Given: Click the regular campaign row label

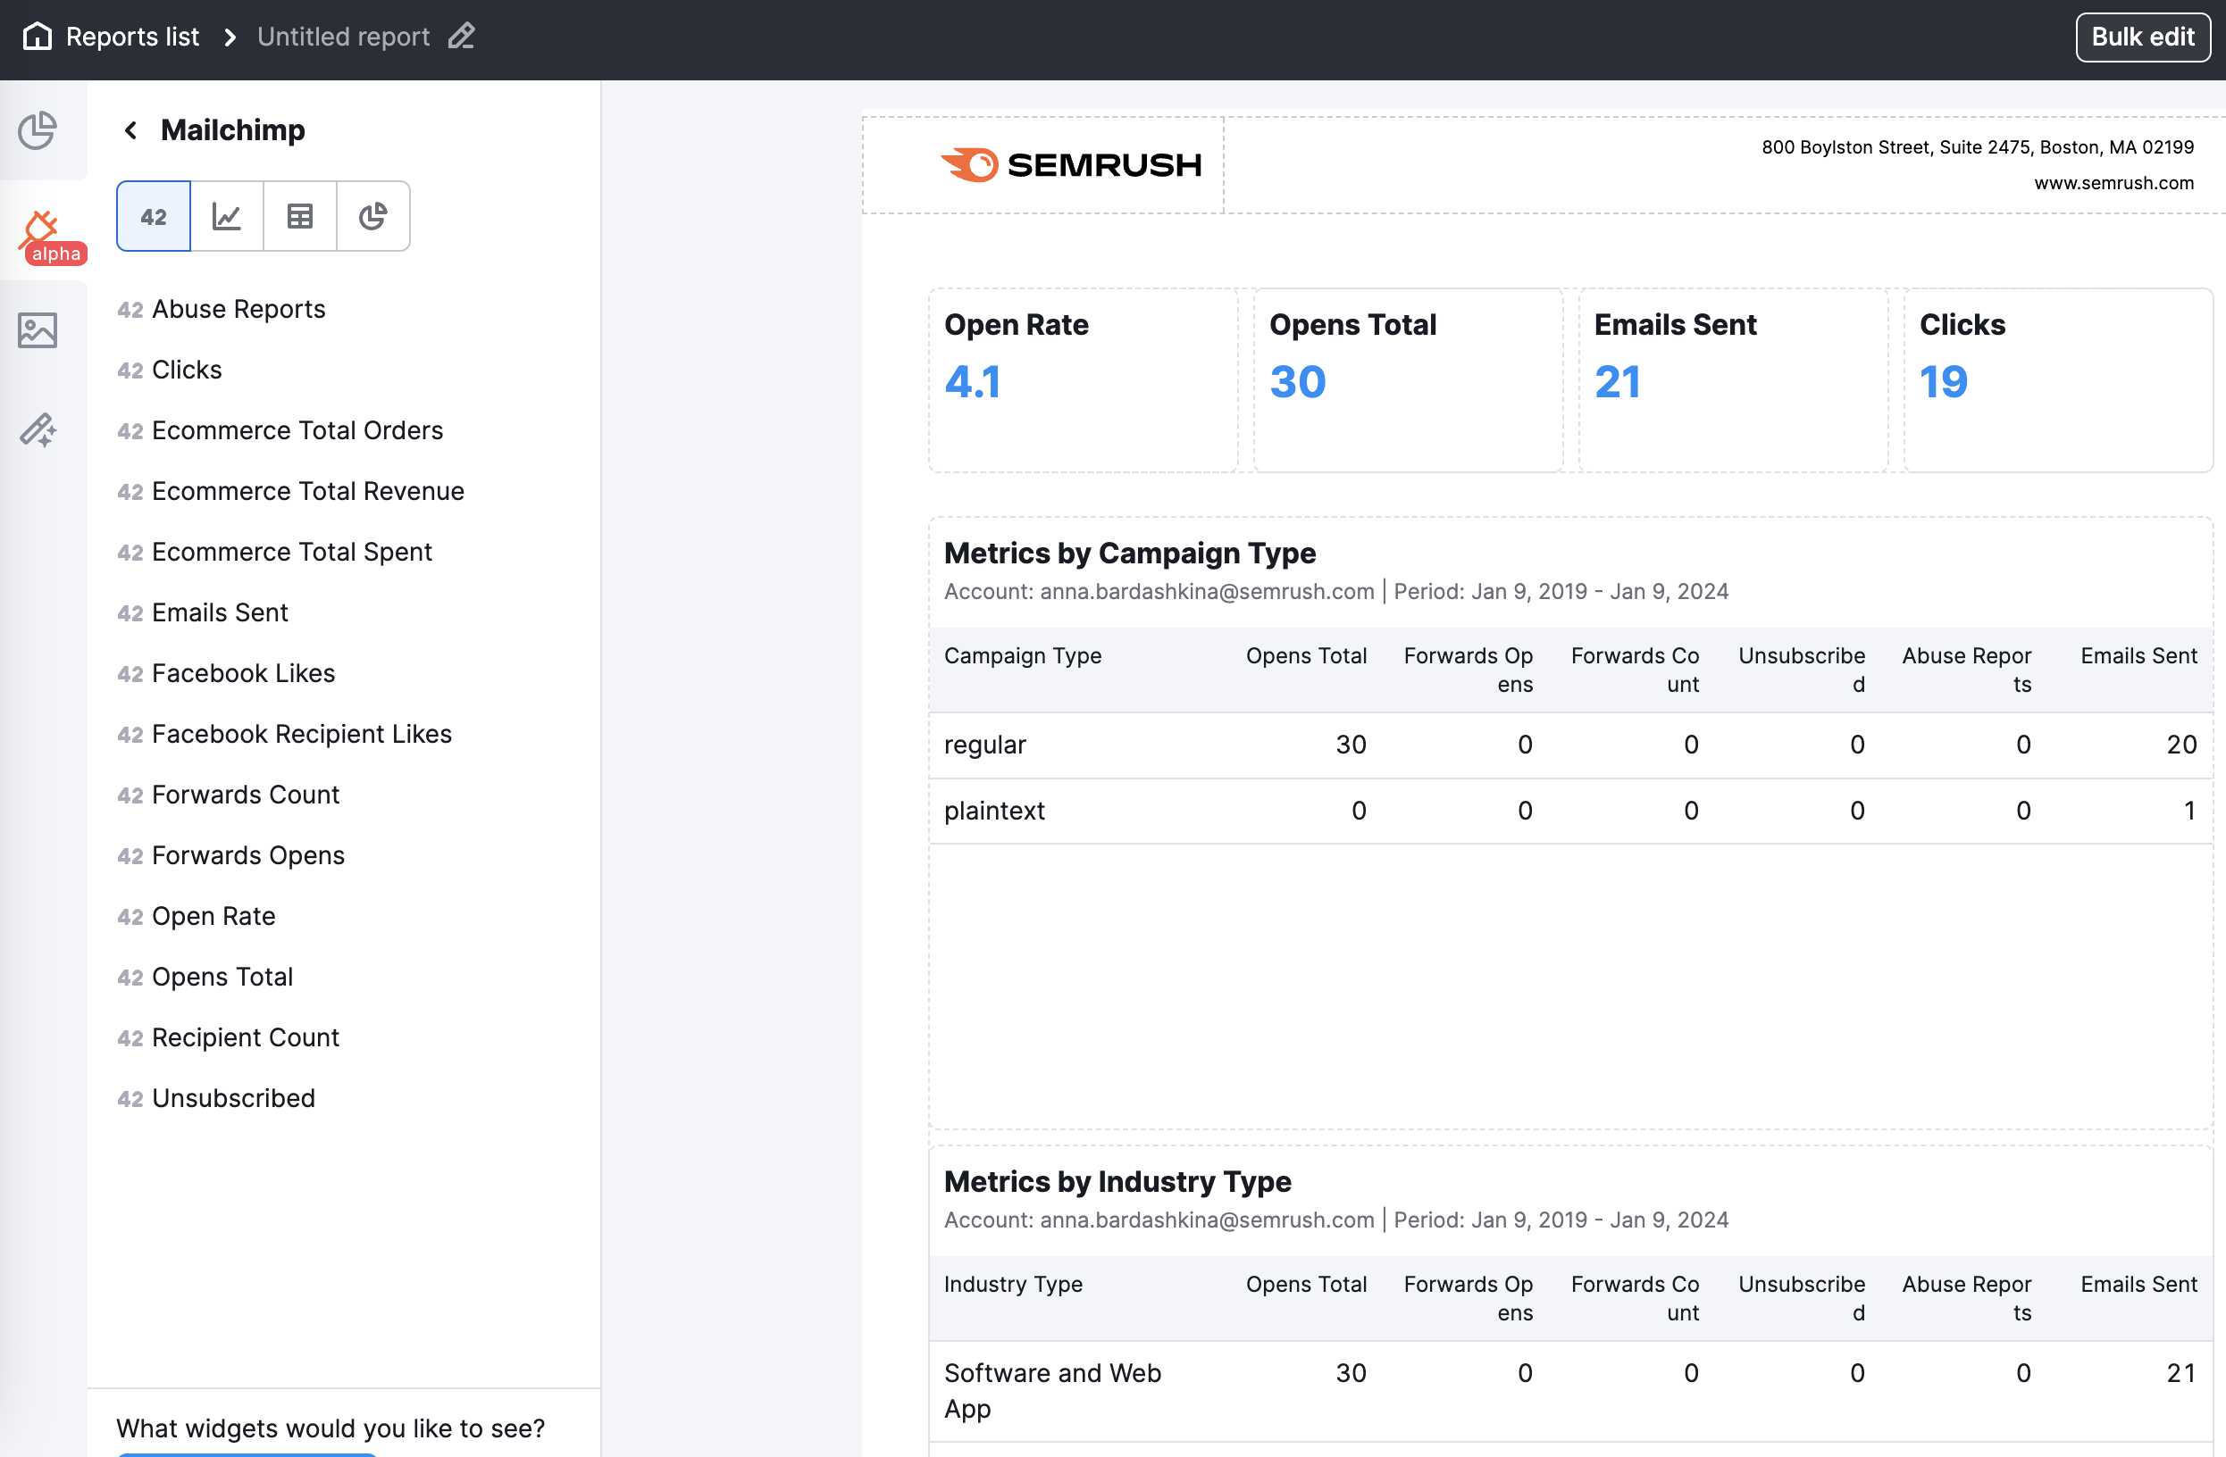Looking at the screenshot, I should click(x=985, y=745).
